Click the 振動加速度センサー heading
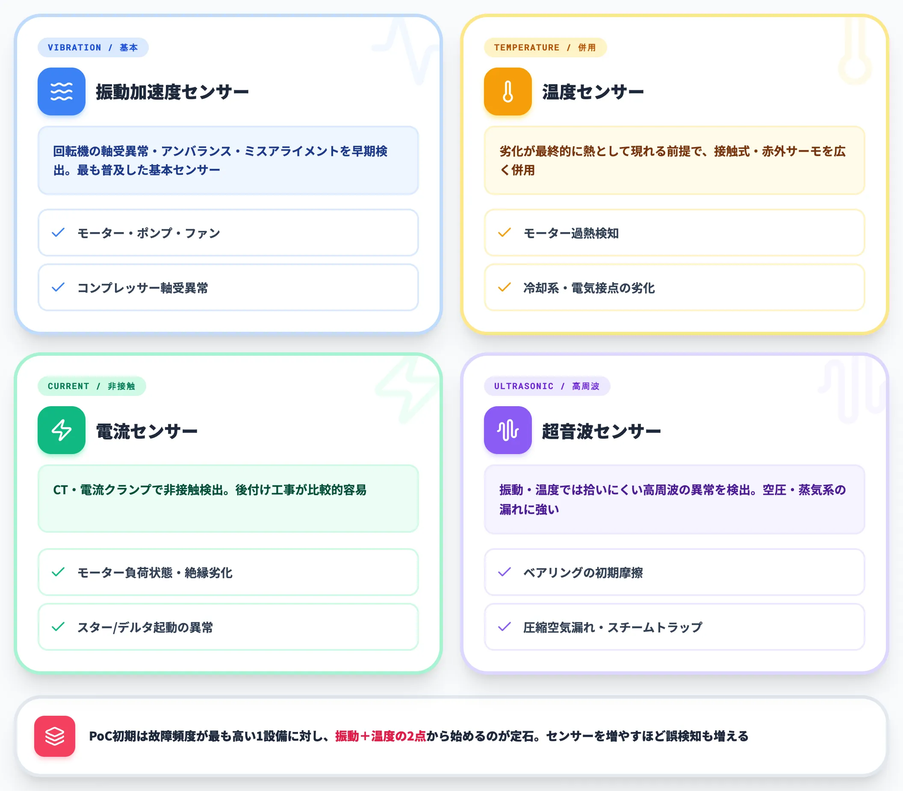Screen dimensions: 903x791 (172, 92)
